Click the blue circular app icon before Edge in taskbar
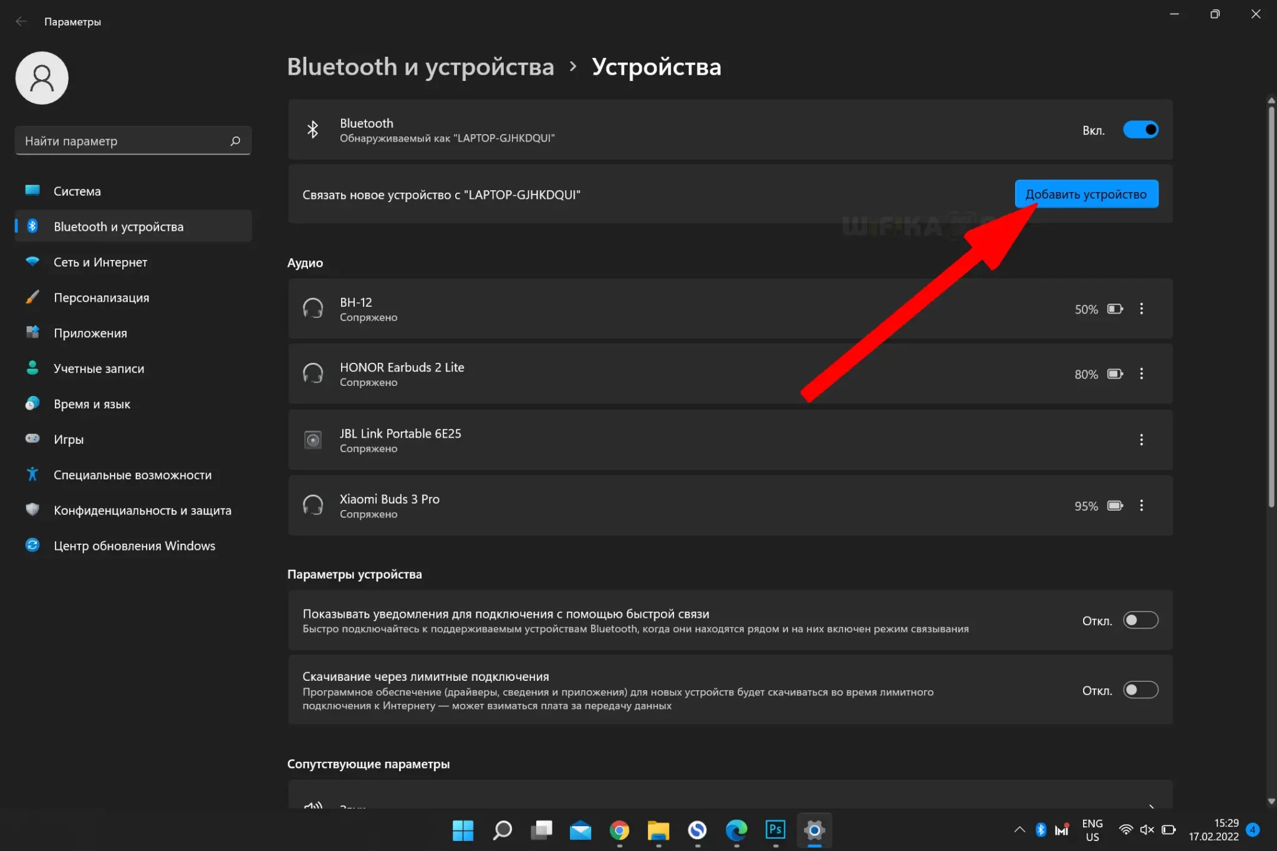Viewport: 1277px width, 851px height. pyautogui.click(x=697, y=830)
